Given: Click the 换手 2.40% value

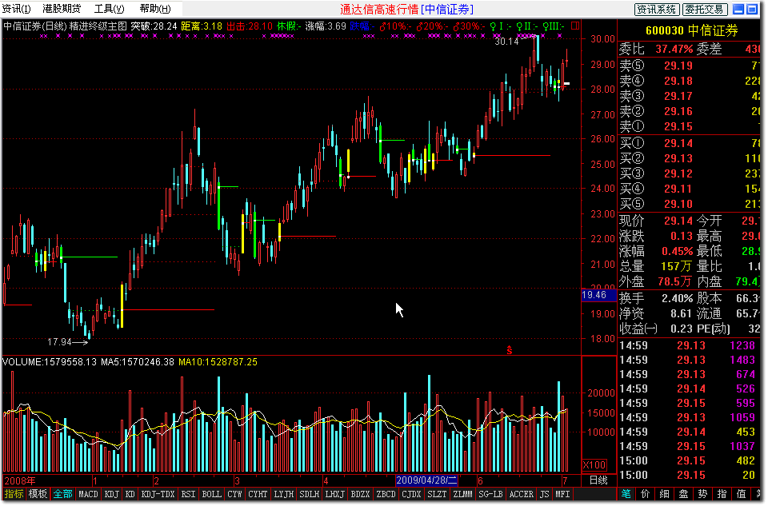Looking at the screenshot, I should tap(678, 298).
